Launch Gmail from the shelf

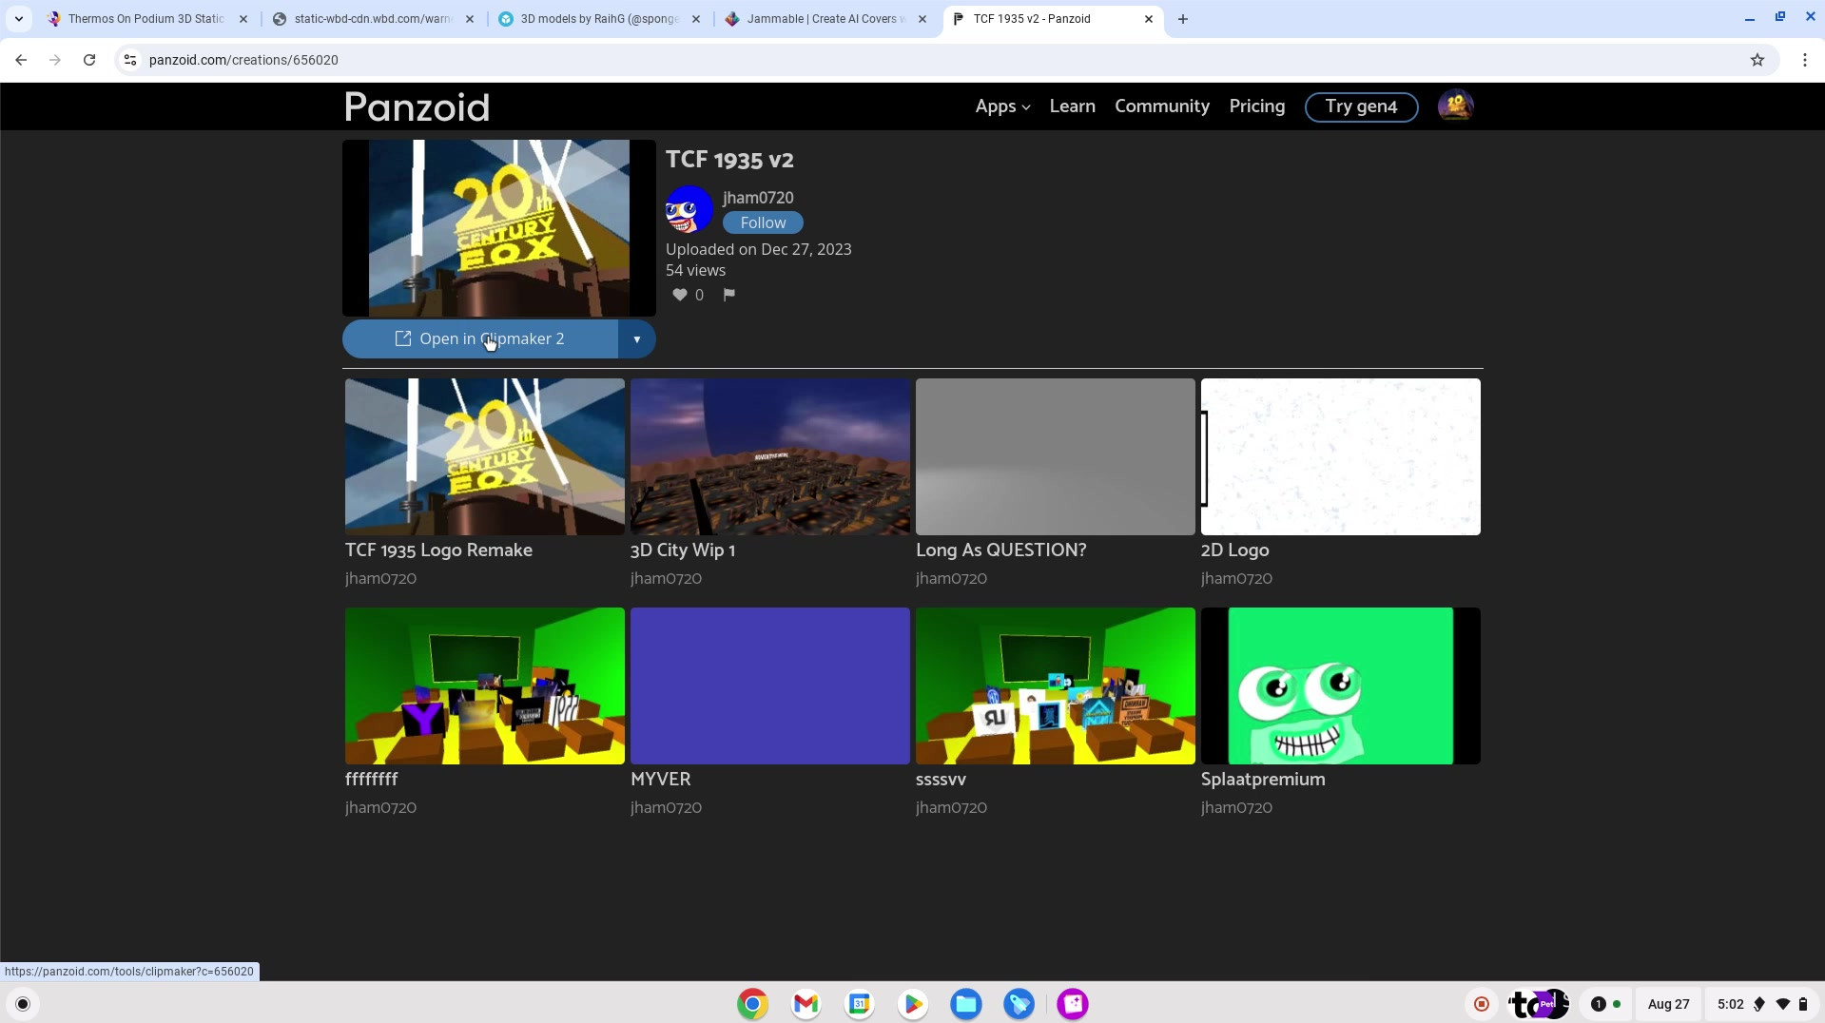pyautogui.click(x=806, y=1004)
